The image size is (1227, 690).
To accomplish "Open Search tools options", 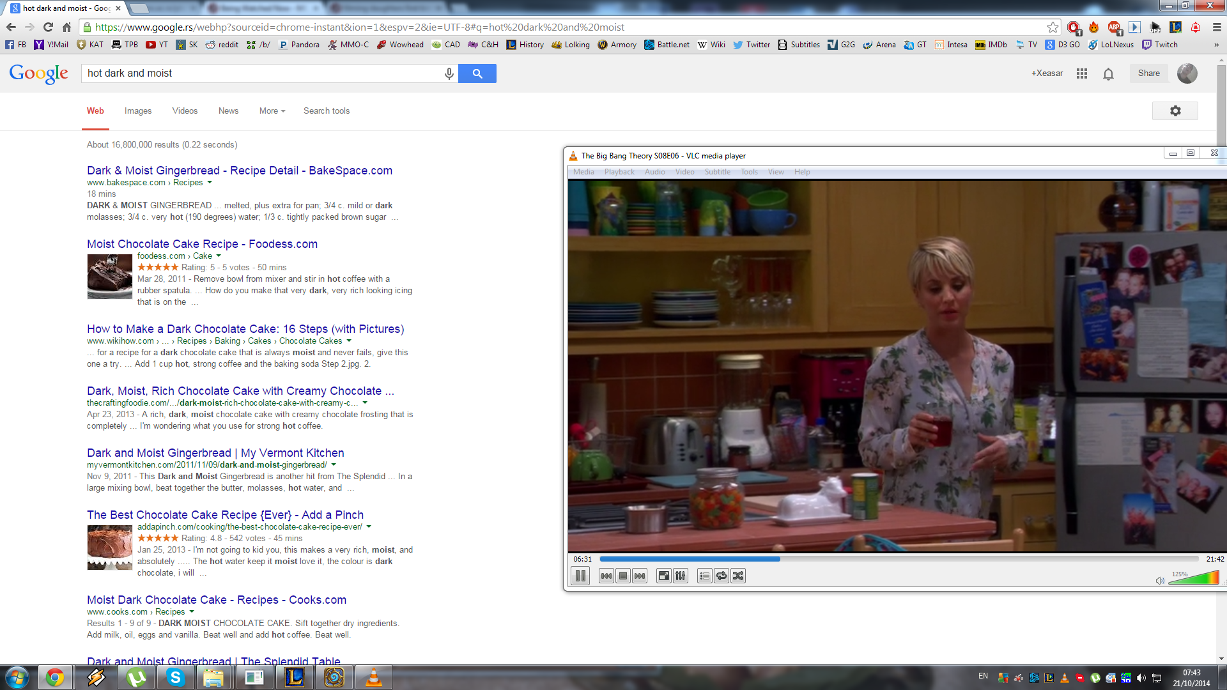I will [327, 111].
